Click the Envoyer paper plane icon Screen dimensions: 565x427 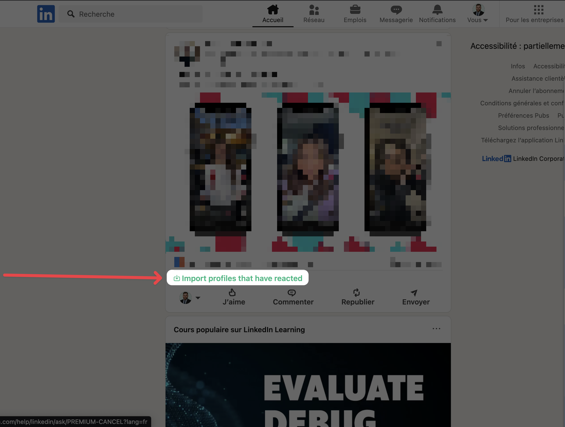click(414, 293)
